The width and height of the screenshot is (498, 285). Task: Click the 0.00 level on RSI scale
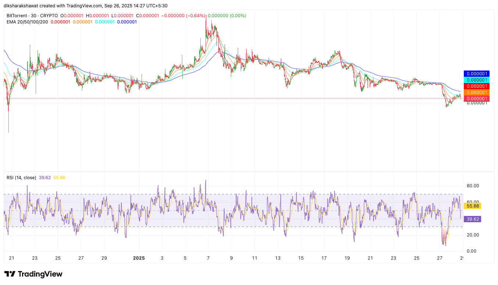pos(473,251)
